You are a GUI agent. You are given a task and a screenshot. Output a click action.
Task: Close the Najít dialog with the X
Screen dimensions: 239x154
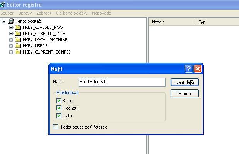click(x=198, y=69)
